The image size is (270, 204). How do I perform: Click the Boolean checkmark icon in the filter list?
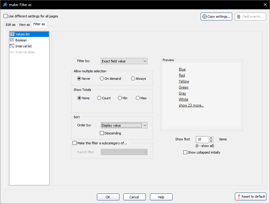[x=12, y=40]
